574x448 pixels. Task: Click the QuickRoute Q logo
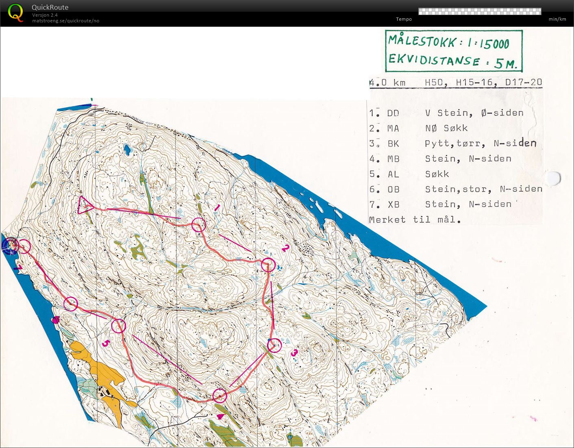click(x=16, y=13)
